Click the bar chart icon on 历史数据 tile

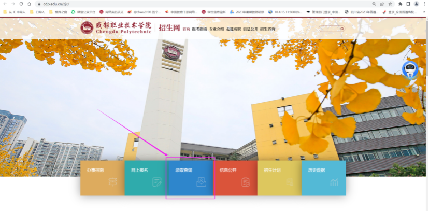pos(334,182)
